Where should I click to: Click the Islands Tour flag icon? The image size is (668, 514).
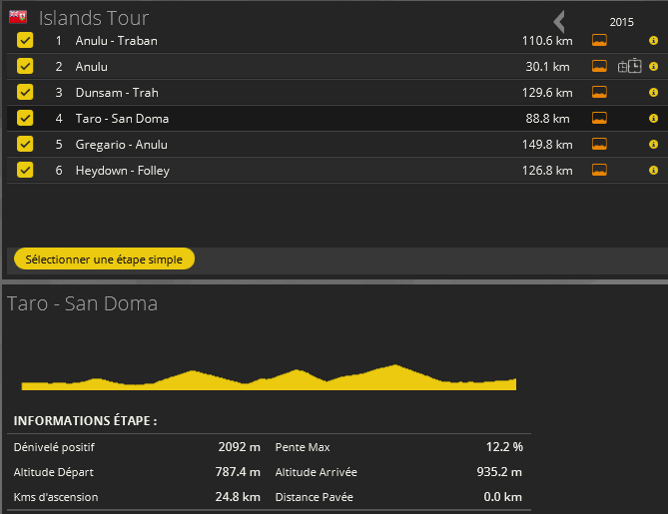(18, 17)
